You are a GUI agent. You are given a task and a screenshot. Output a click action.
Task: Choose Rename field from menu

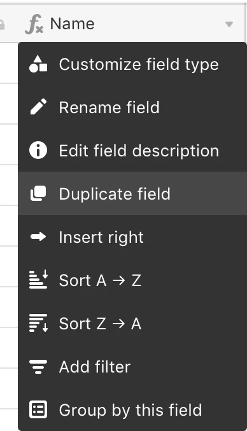[x=132, y=107]
